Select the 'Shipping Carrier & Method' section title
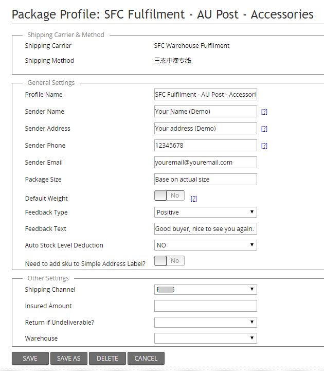 pos(66,35)
